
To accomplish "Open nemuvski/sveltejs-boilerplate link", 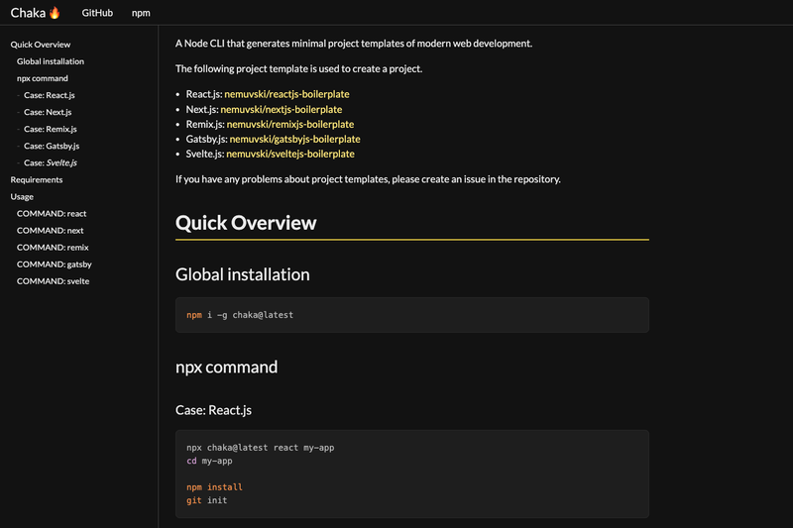I will [290, 154].
